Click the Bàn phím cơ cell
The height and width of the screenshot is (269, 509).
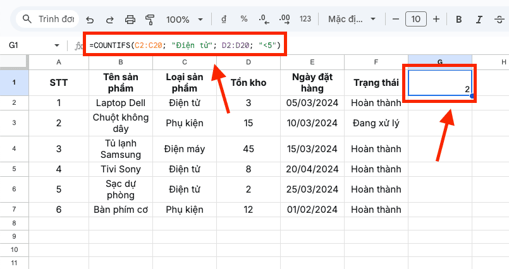121,210
